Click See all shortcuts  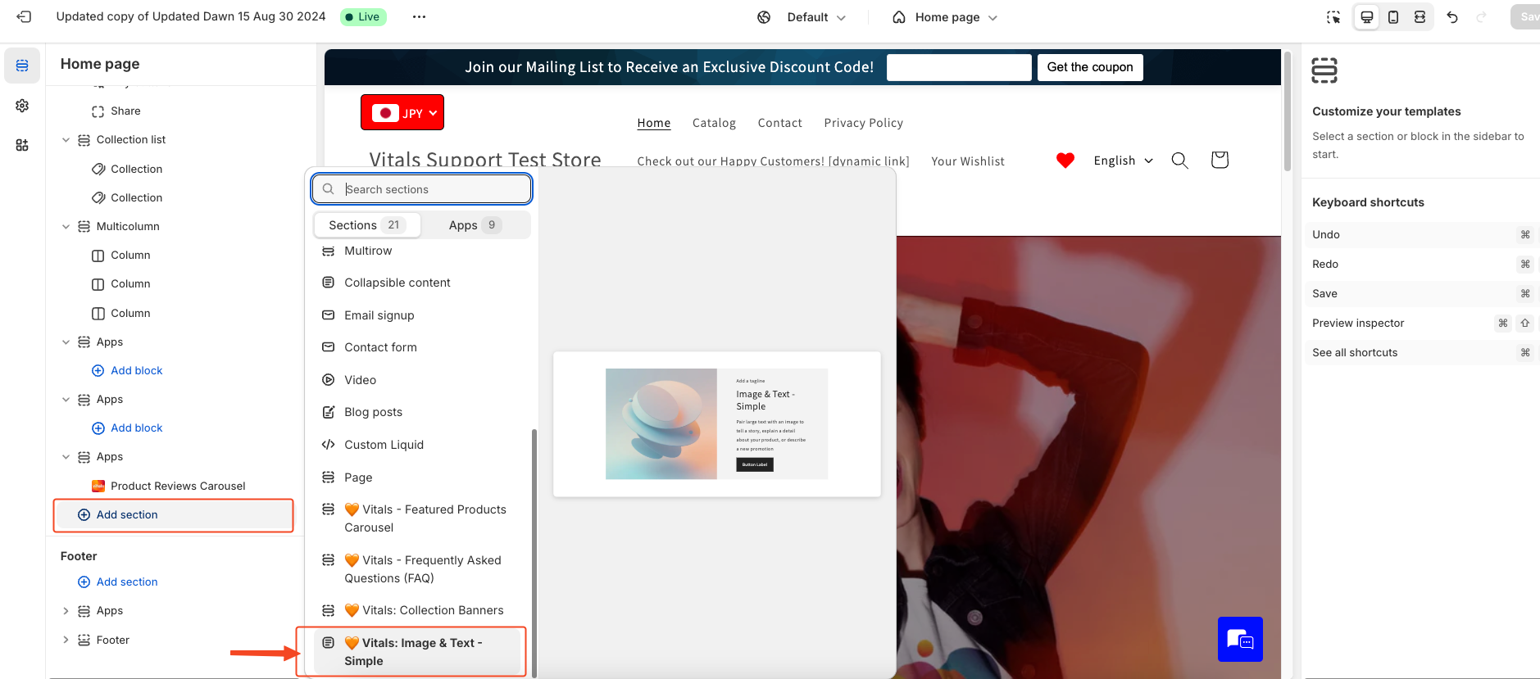[x=1355, y=353]
